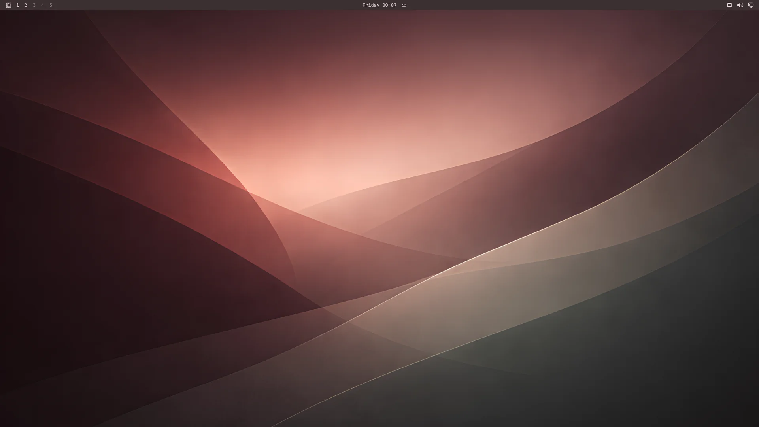Screen dimensions: 759x427
Task: Open the display monitors tray icon
Action: click(x=751, y=5)
